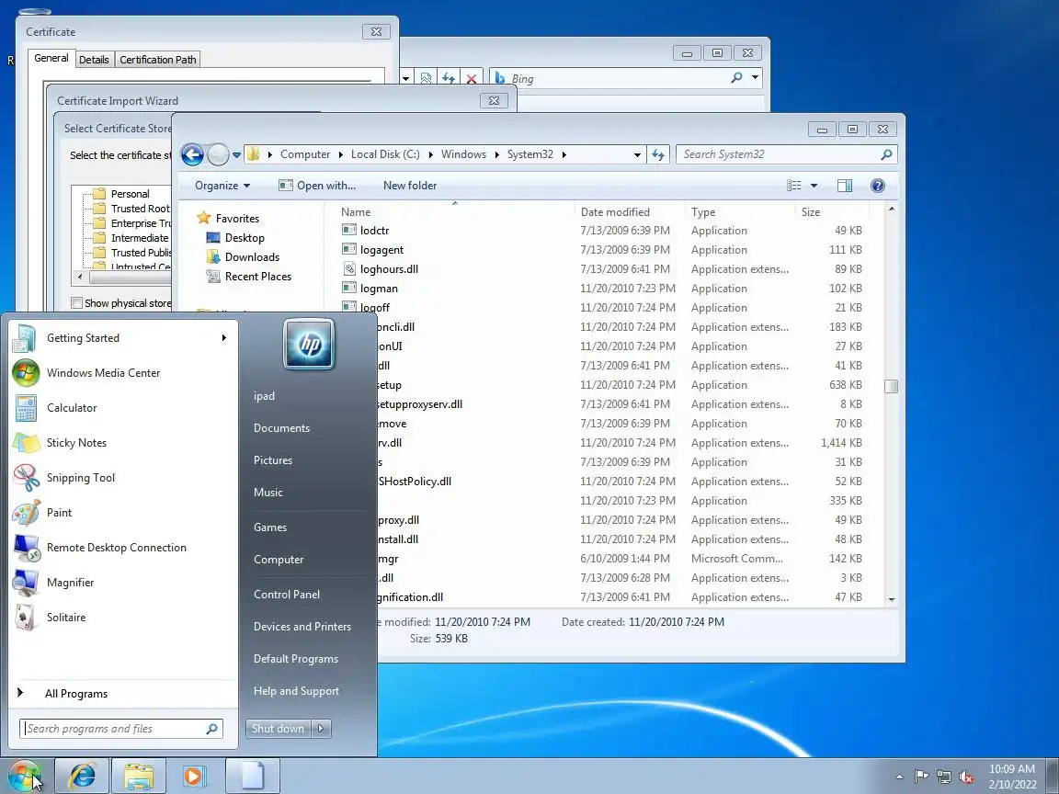Open Getting Started from Start menu

click(x=121, y=338)
